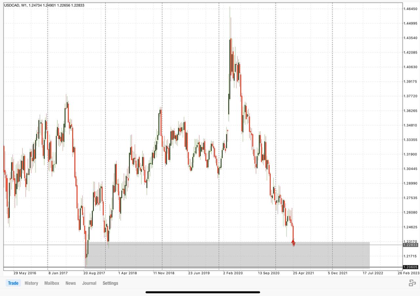Open the Trade tab
The width and height of the screenshot is (420, 296).
point(13,283)
